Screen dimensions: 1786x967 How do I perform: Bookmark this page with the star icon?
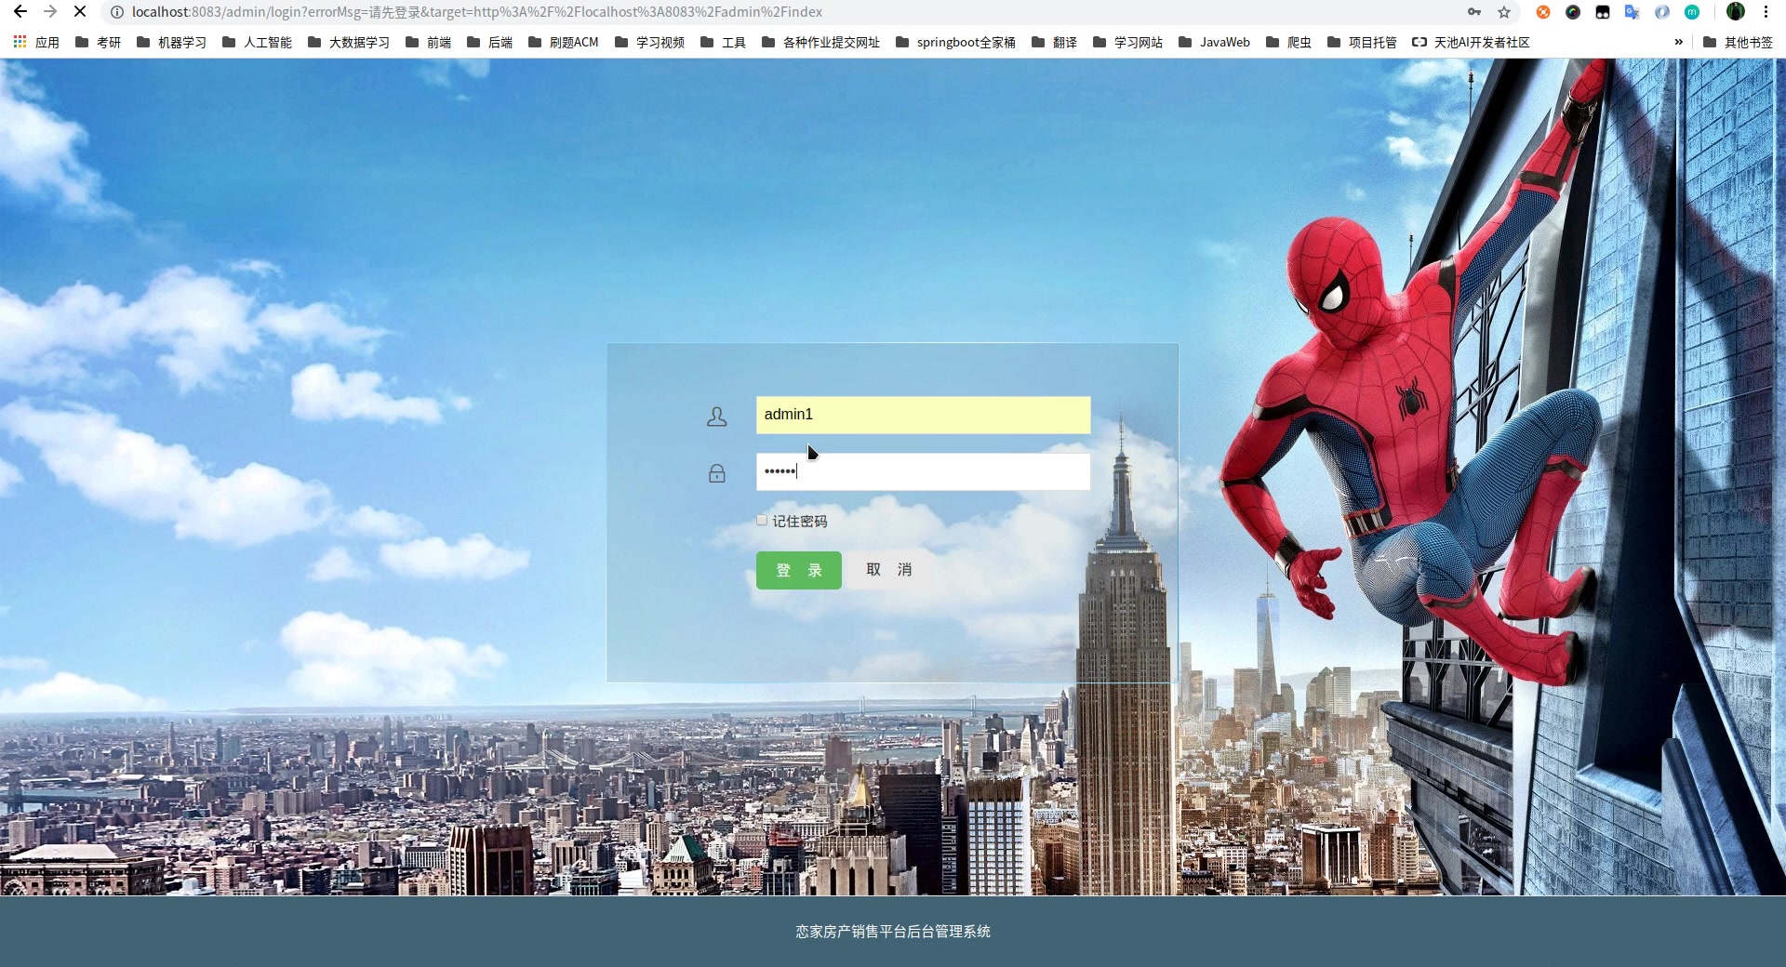tap(1504, 12)
